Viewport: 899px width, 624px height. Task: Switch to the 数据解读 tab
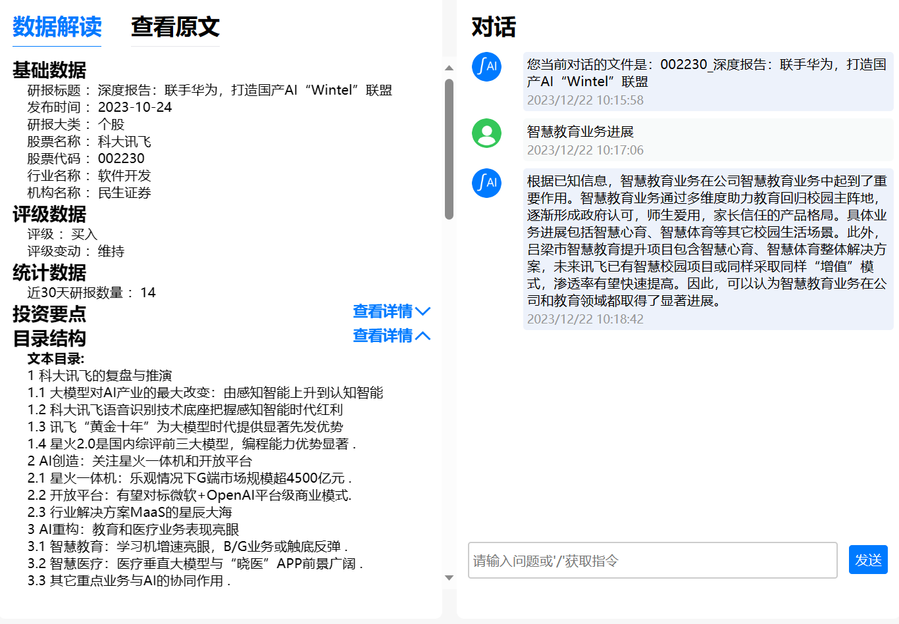click(x=57, y=27)
